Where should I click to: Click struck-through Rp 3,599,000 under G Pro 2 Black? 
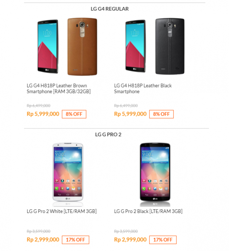[x=126, y=231]
